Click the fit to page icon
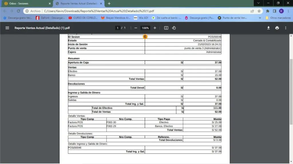The height and width of the screenshot is (164, 293). (x=166, y=28)
